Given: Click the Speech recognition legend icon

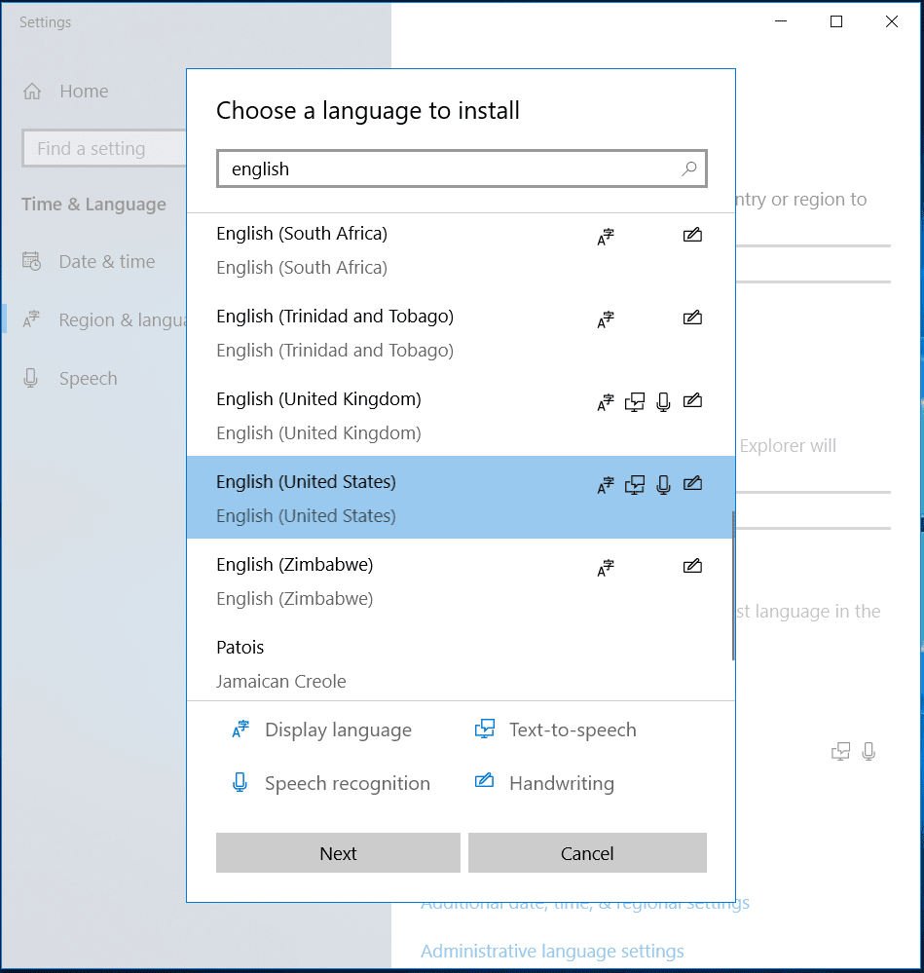Looking at the screenshot, I should 240,782.
